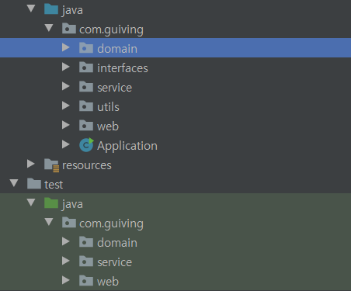Click the green java test folder icon
This screenshot has width=351, height=291.
click(x=51, y=203)
